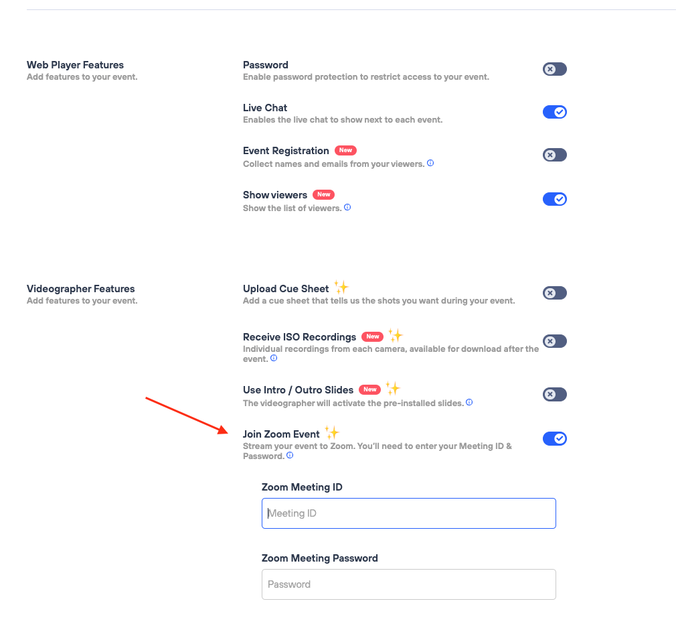Image resolution: width=676 pixels, height=636 pixels.
Task: Switch on the Upload Cue Sheet toggle
Action: click(x=554, y=293)
